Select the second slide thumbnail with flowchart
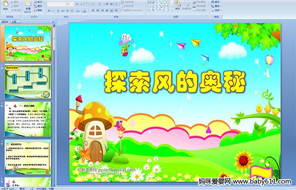 click(28, 81)
